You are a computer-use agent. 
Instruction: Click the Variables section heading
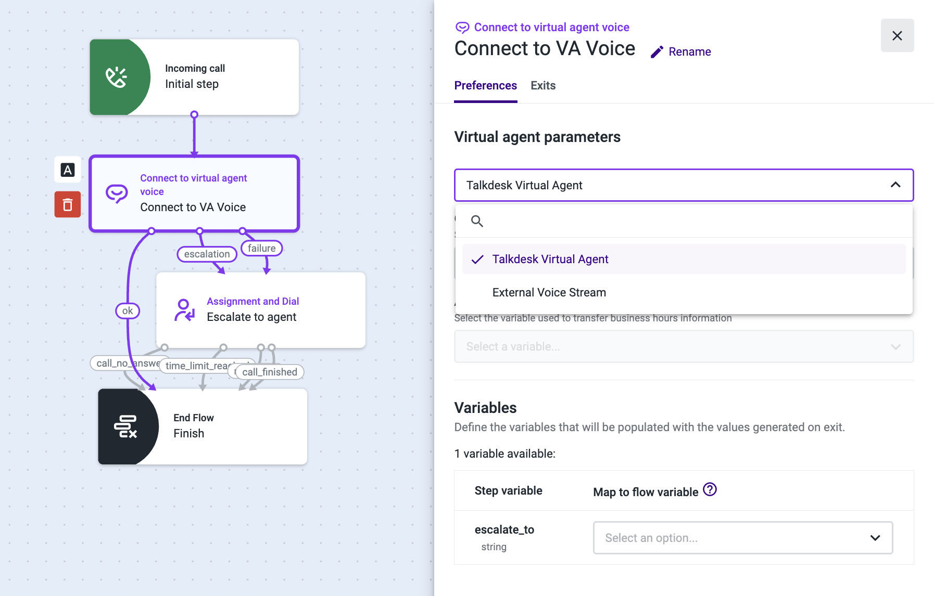point(485,407)
